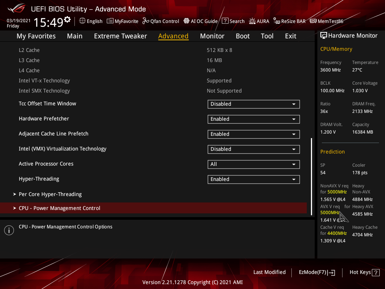
Task: Click the 3600 MHz frequency value
Action: (x=330, y=70)
